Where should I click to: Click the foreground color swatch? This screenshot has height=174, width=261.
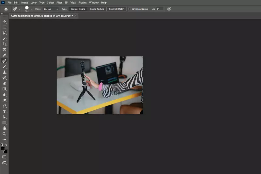[x=3, y=149]
